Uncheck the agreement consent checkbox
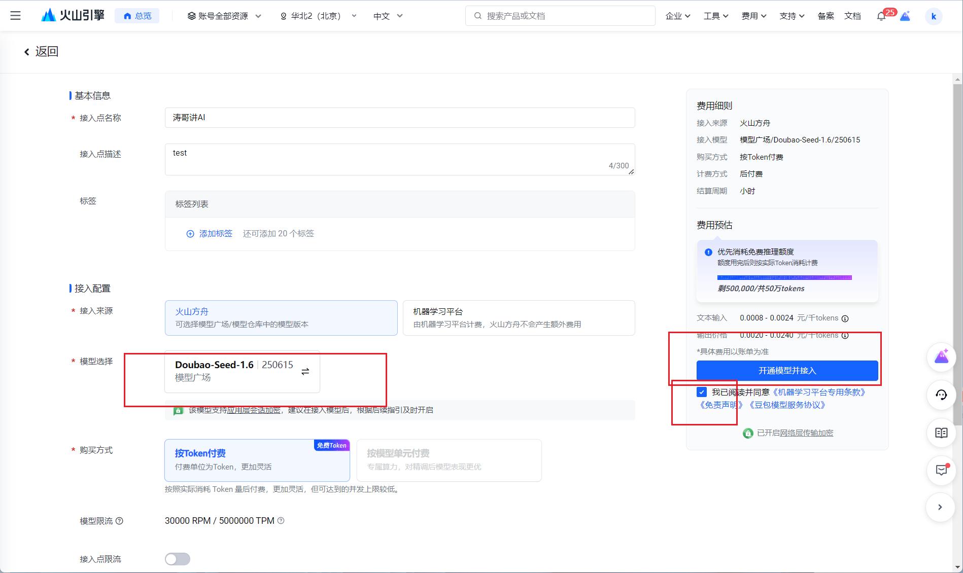The width and height of the screenshot is (963, 573). point(702,392)
